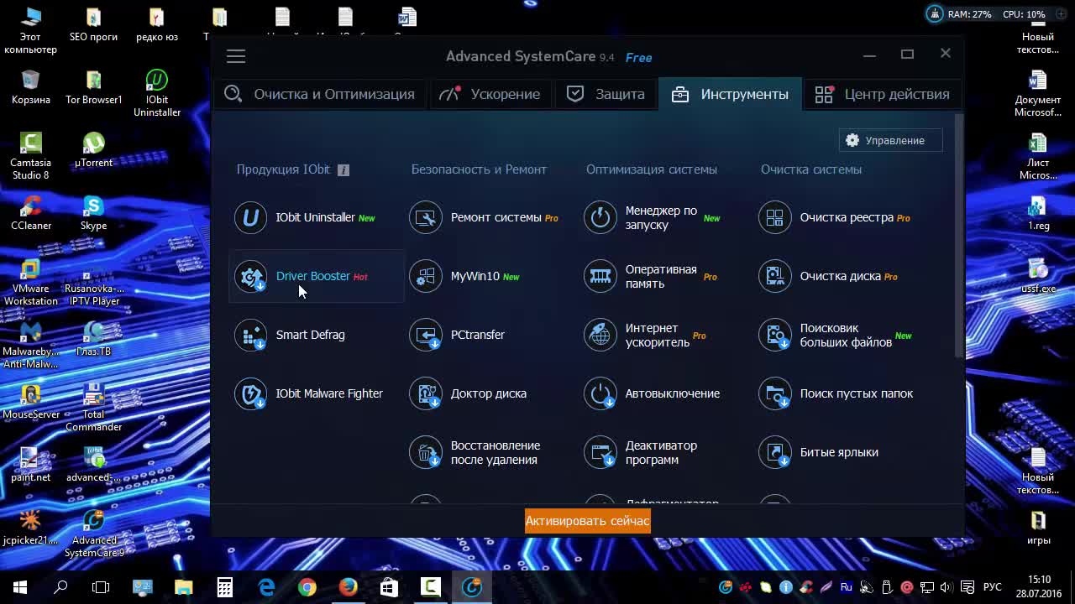1075x604 pixels.
Task: Open Очистка диска tool icon
Action: coord(774,276)
